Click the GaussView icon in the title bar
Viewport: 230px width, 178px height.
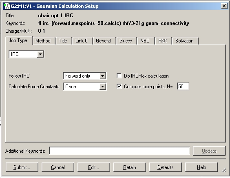[x=7, y=6]
